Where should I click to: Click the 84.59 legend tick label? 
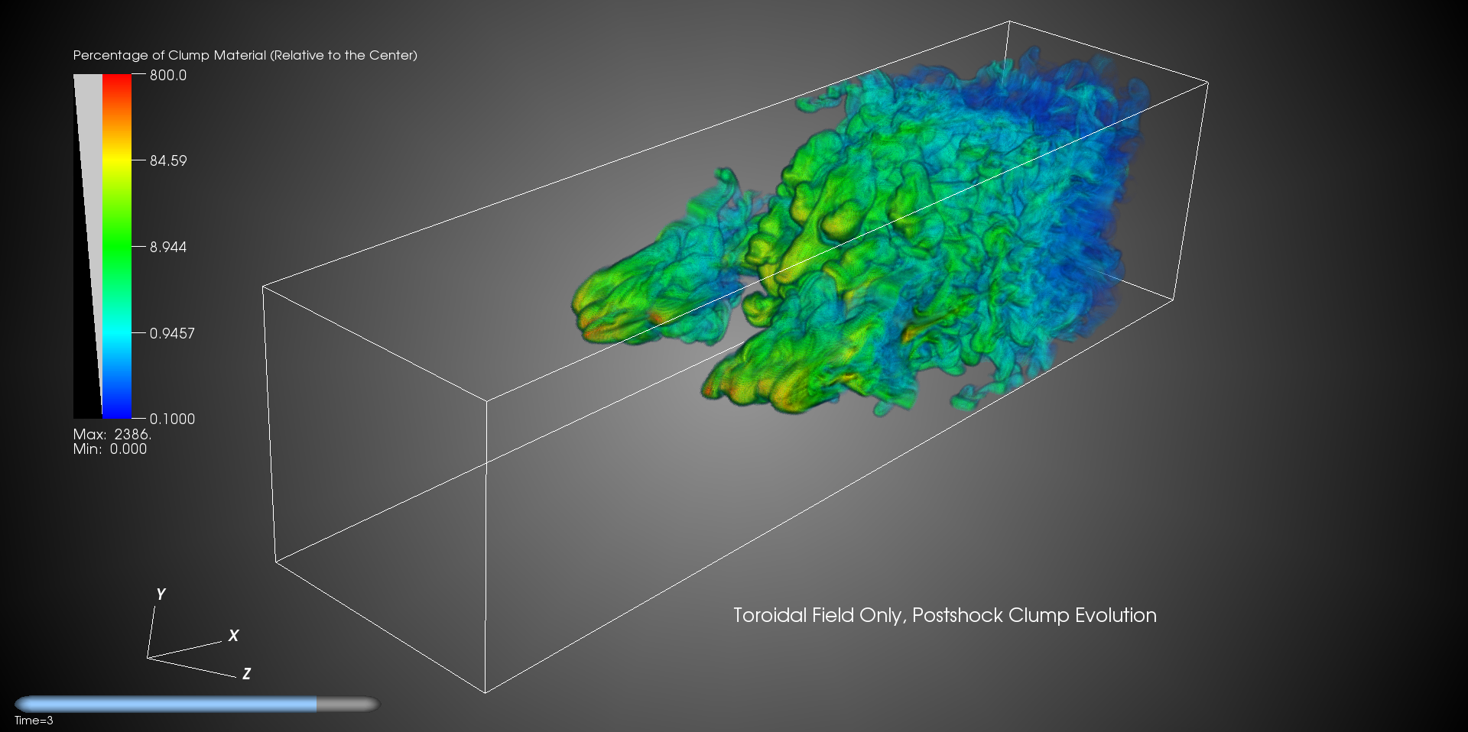(x=167, y=160)
